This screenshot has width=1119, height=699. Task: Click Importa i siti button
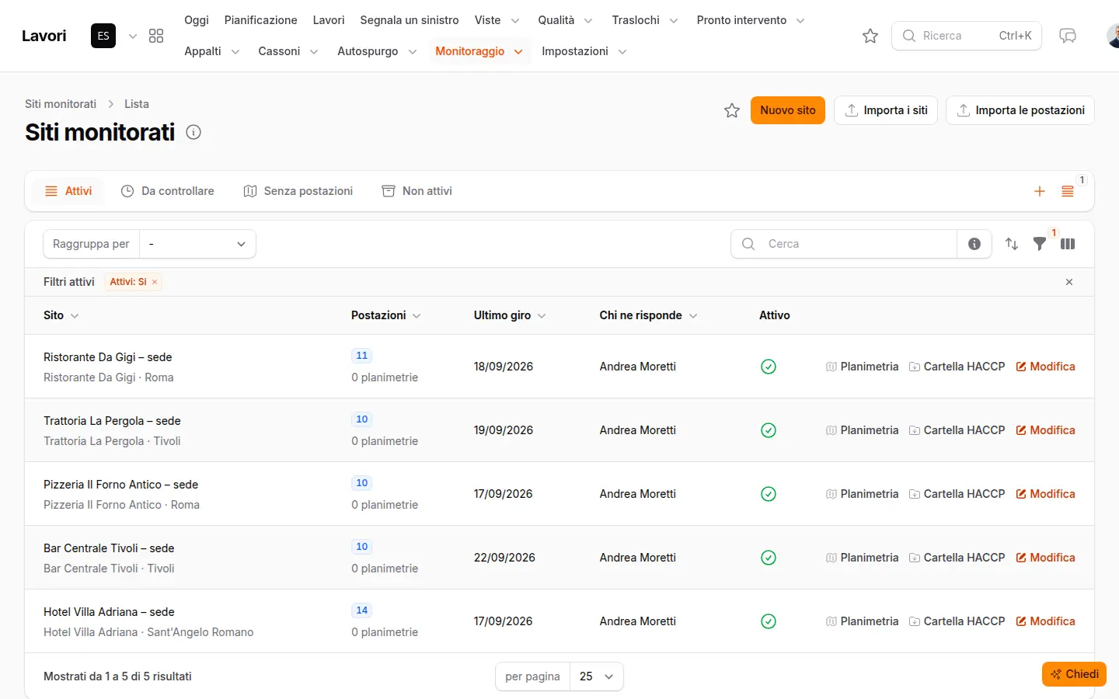pos(886,110)
